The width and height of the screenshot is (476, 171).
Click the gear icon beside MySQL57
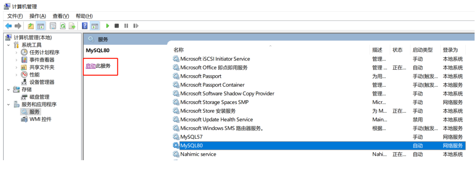tap(176, 137)
